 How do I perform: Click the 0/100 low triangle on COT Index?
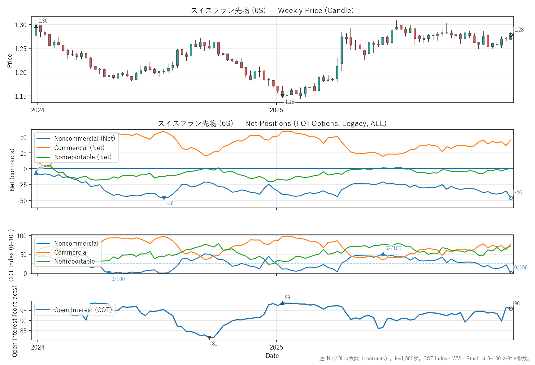[x=109, y=273]
